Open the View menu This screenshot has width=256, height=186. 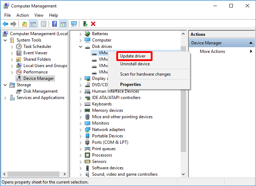(39, 15)
